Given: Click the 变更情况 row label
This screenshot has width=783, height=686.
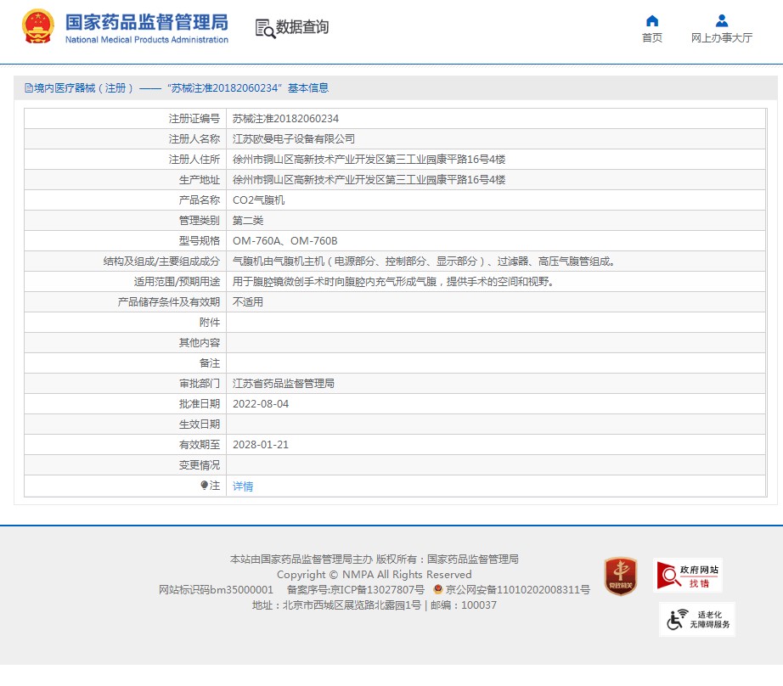Looking at the screenshot, I should pyautogui.click(x=200, y=464).
